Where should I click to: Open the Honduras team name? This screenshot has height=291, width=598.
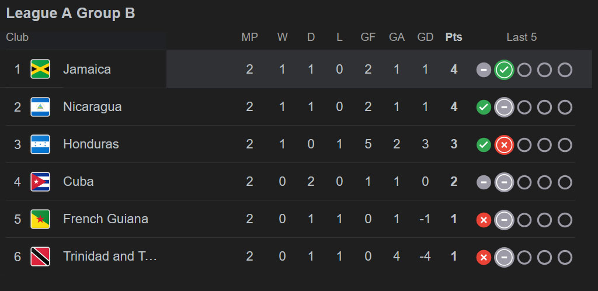[x=91, y=144]
